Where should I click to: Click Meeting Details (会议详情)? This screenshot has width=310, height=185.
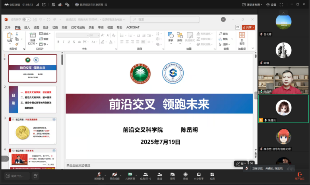(x=12, y=4)
